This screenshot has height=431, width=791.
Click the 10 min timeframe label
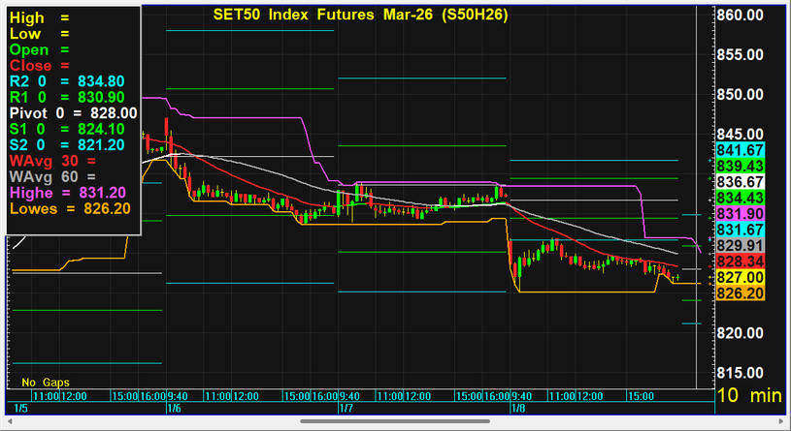(x=750, y=395)
